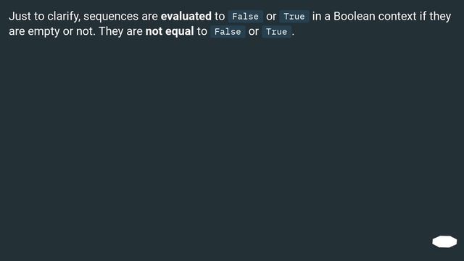Click the word context
Viewport: 464px width, 261px height.
[x=397, y=16]
